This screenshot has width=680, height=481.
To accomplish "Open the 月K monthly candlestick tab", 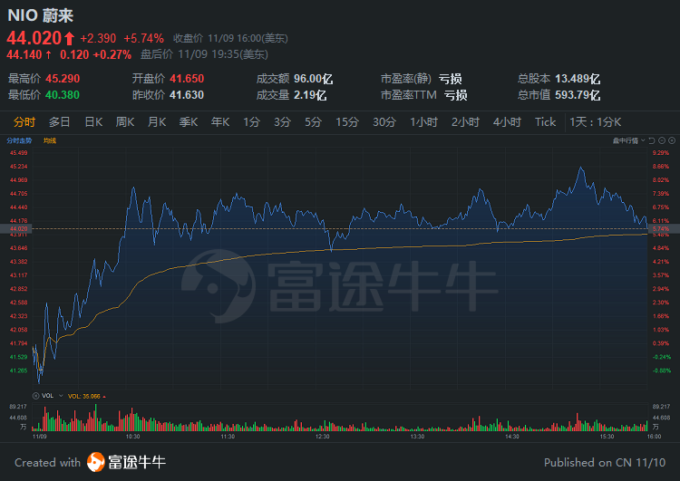I will pos(157,122).
